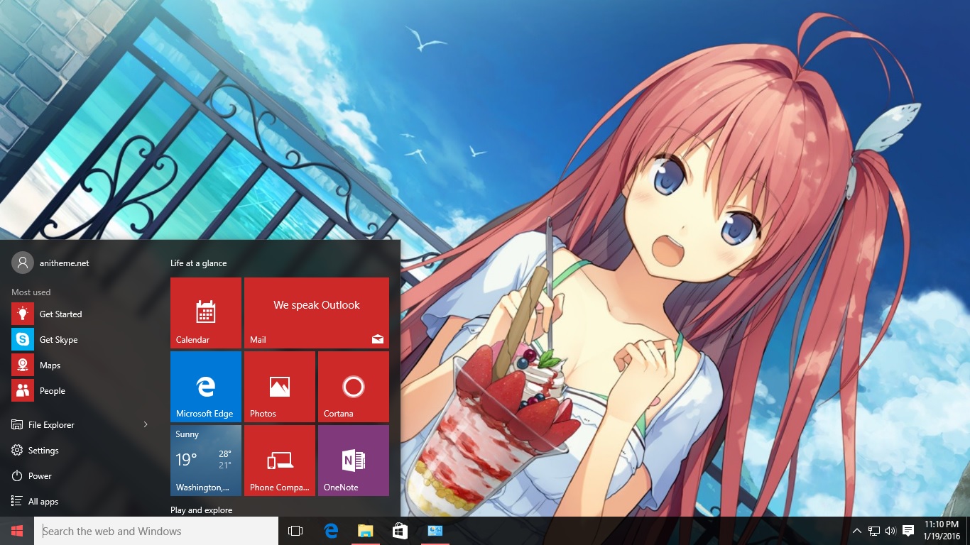Launch the OneNote tile
The height and width of the screenshot is (545, 970).
point(354,461)
